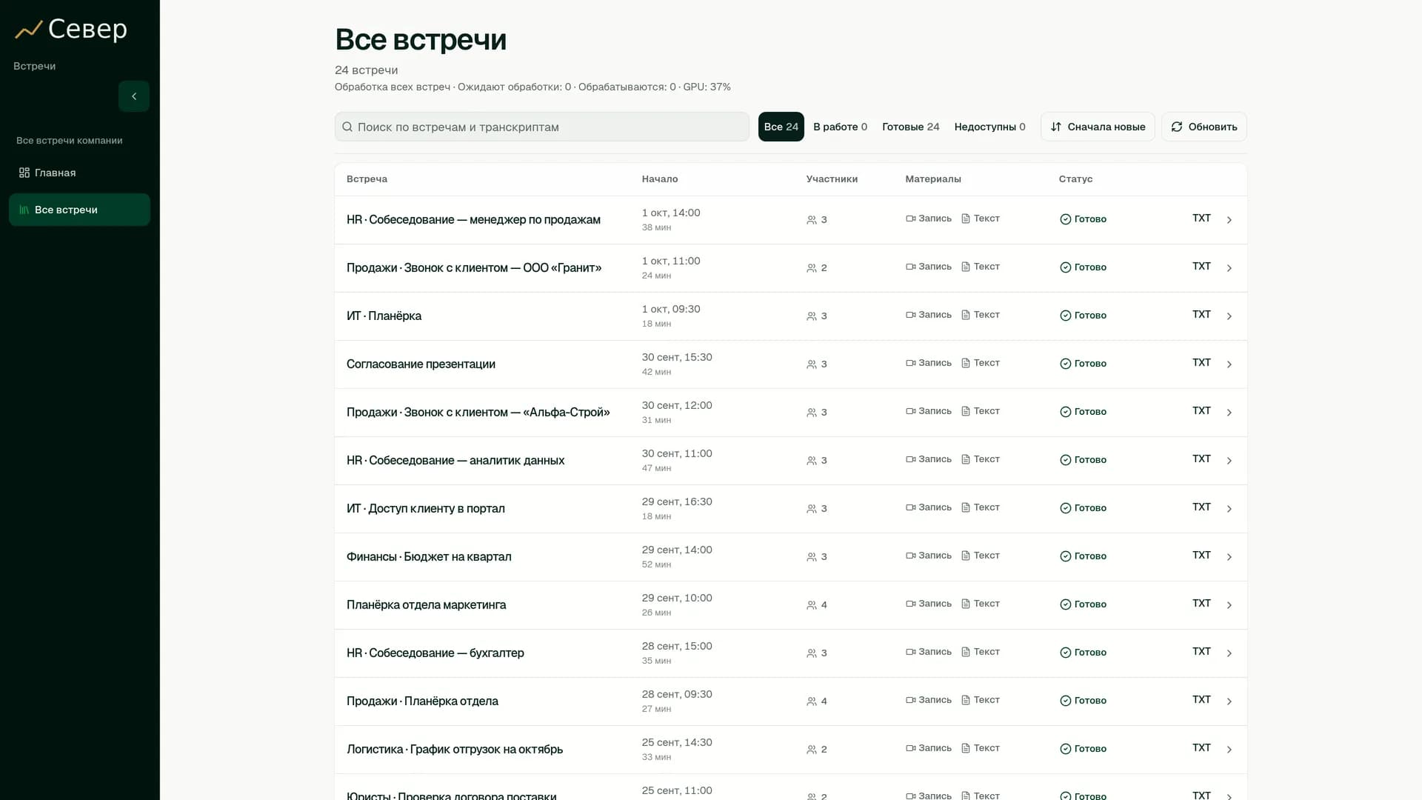The image size is (1422, 800).
Task: Open Текст for «Альфа-Строй» call
Action: [981, 411]
